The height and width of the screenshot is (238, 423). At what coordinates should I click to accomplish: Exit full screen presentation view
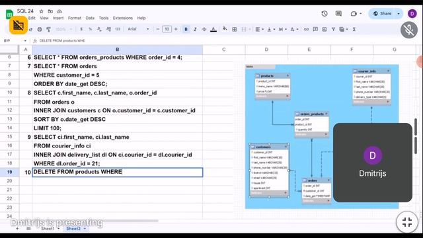(407, 222)
